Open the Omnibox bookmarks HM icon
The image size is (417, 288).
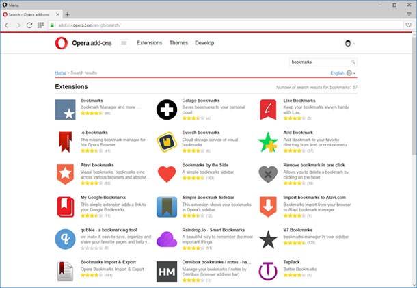167,272
